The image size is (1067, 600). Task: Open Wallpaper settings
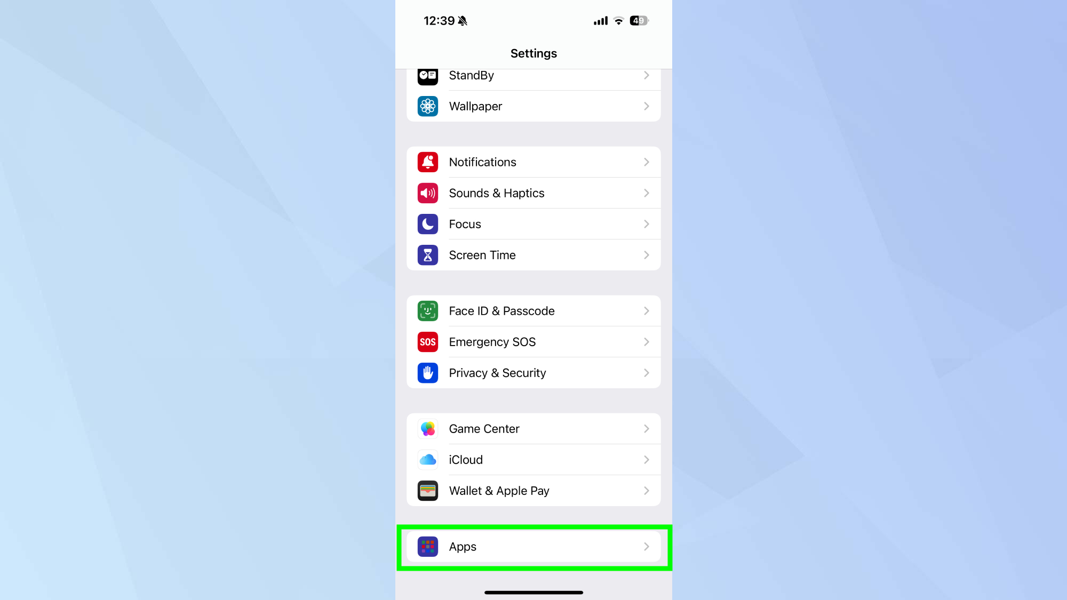point(533,106)
